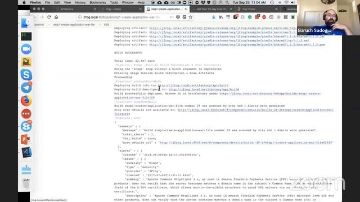Viewport: 360px width, 202px height.
Task: Click the 'BUILD SUCCESSFUL' console text
Action: 128,53
